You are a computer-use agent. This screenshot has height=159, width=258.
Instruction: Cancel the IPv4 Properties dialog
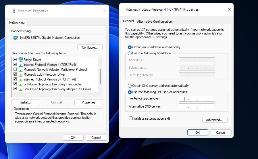click(221, 133)
